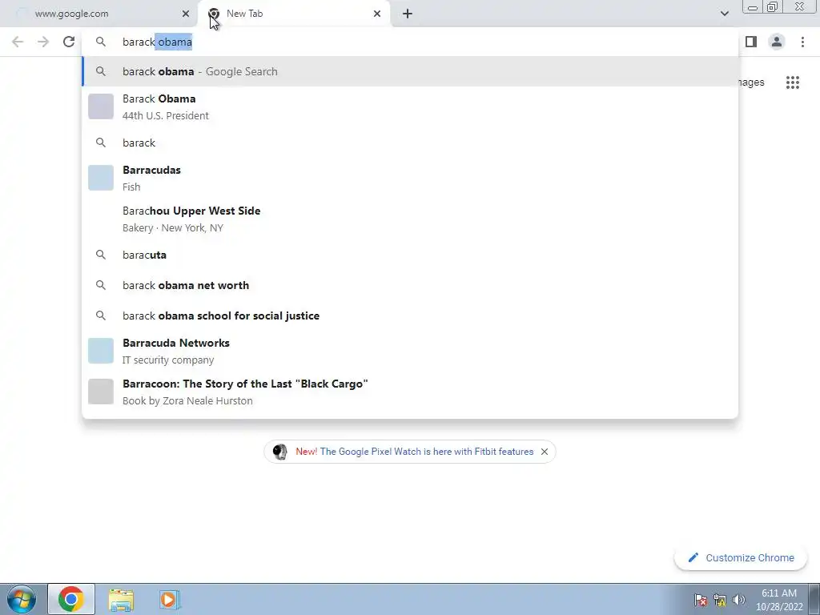The image size is (820, 615).
Task: Go back using the back arrow
Action: pyautogui.click(x=18, y=42)
